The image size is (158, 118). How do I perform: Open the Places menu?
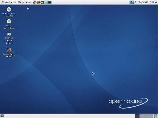click(x=21, y=2)
